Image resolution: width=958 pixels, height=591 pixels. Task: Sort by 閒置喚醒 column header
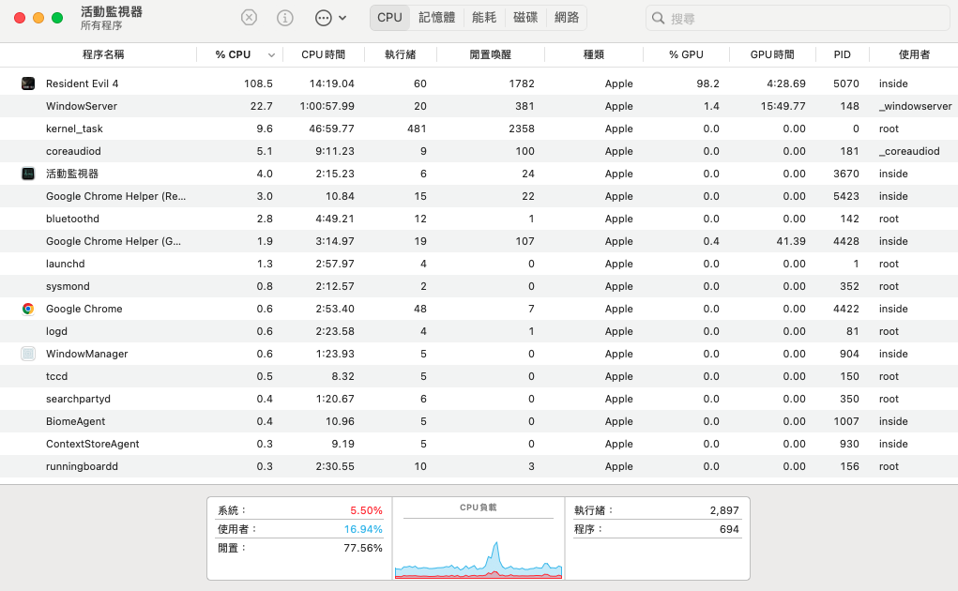click(490, 54)
